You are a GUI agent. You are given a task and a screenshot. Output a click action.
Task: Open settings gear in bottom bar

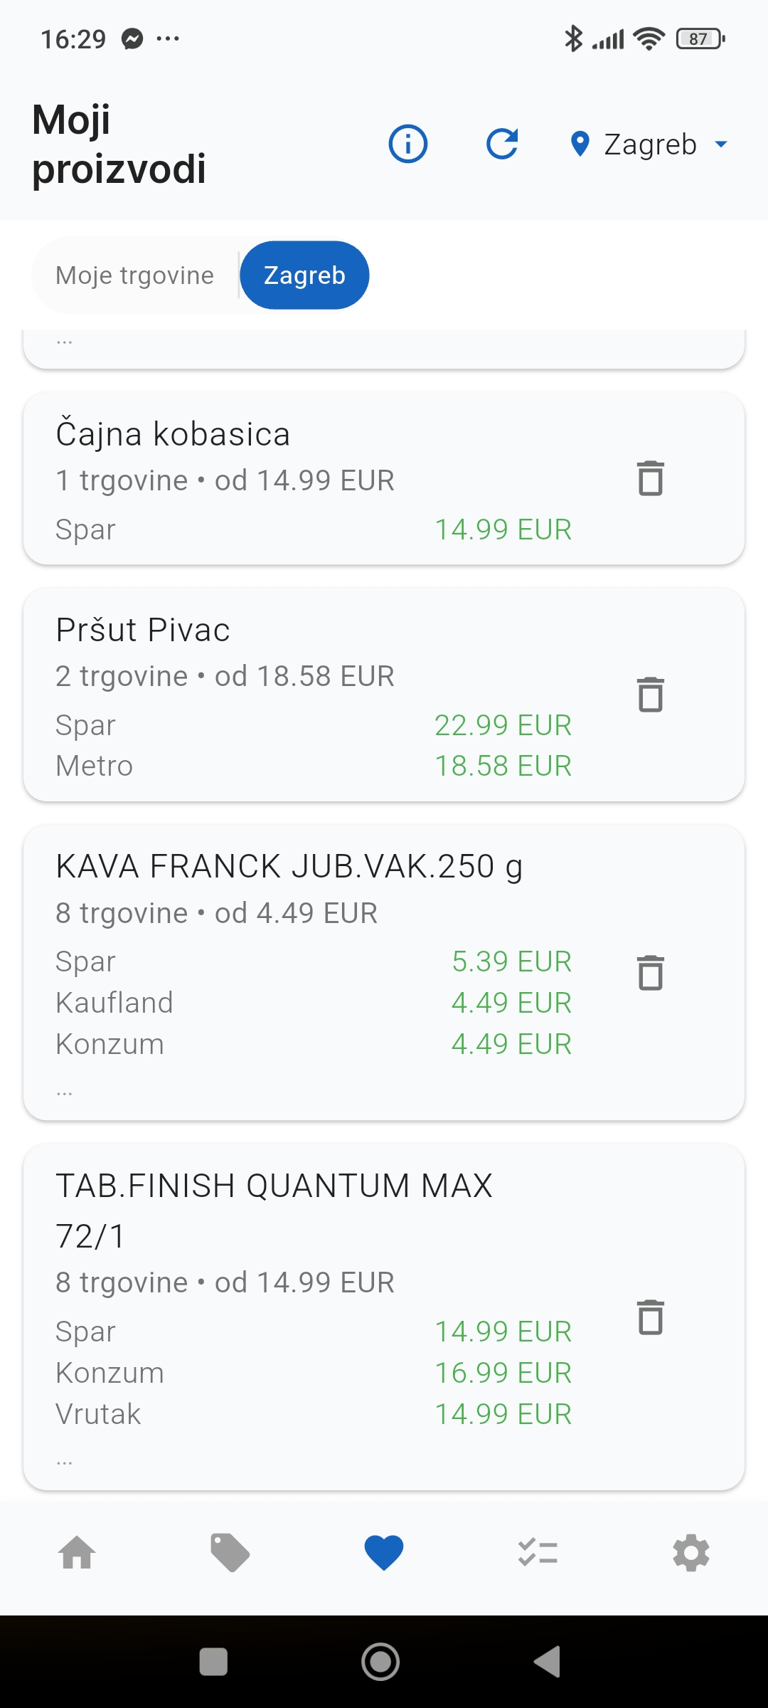tap(691, 1553)
